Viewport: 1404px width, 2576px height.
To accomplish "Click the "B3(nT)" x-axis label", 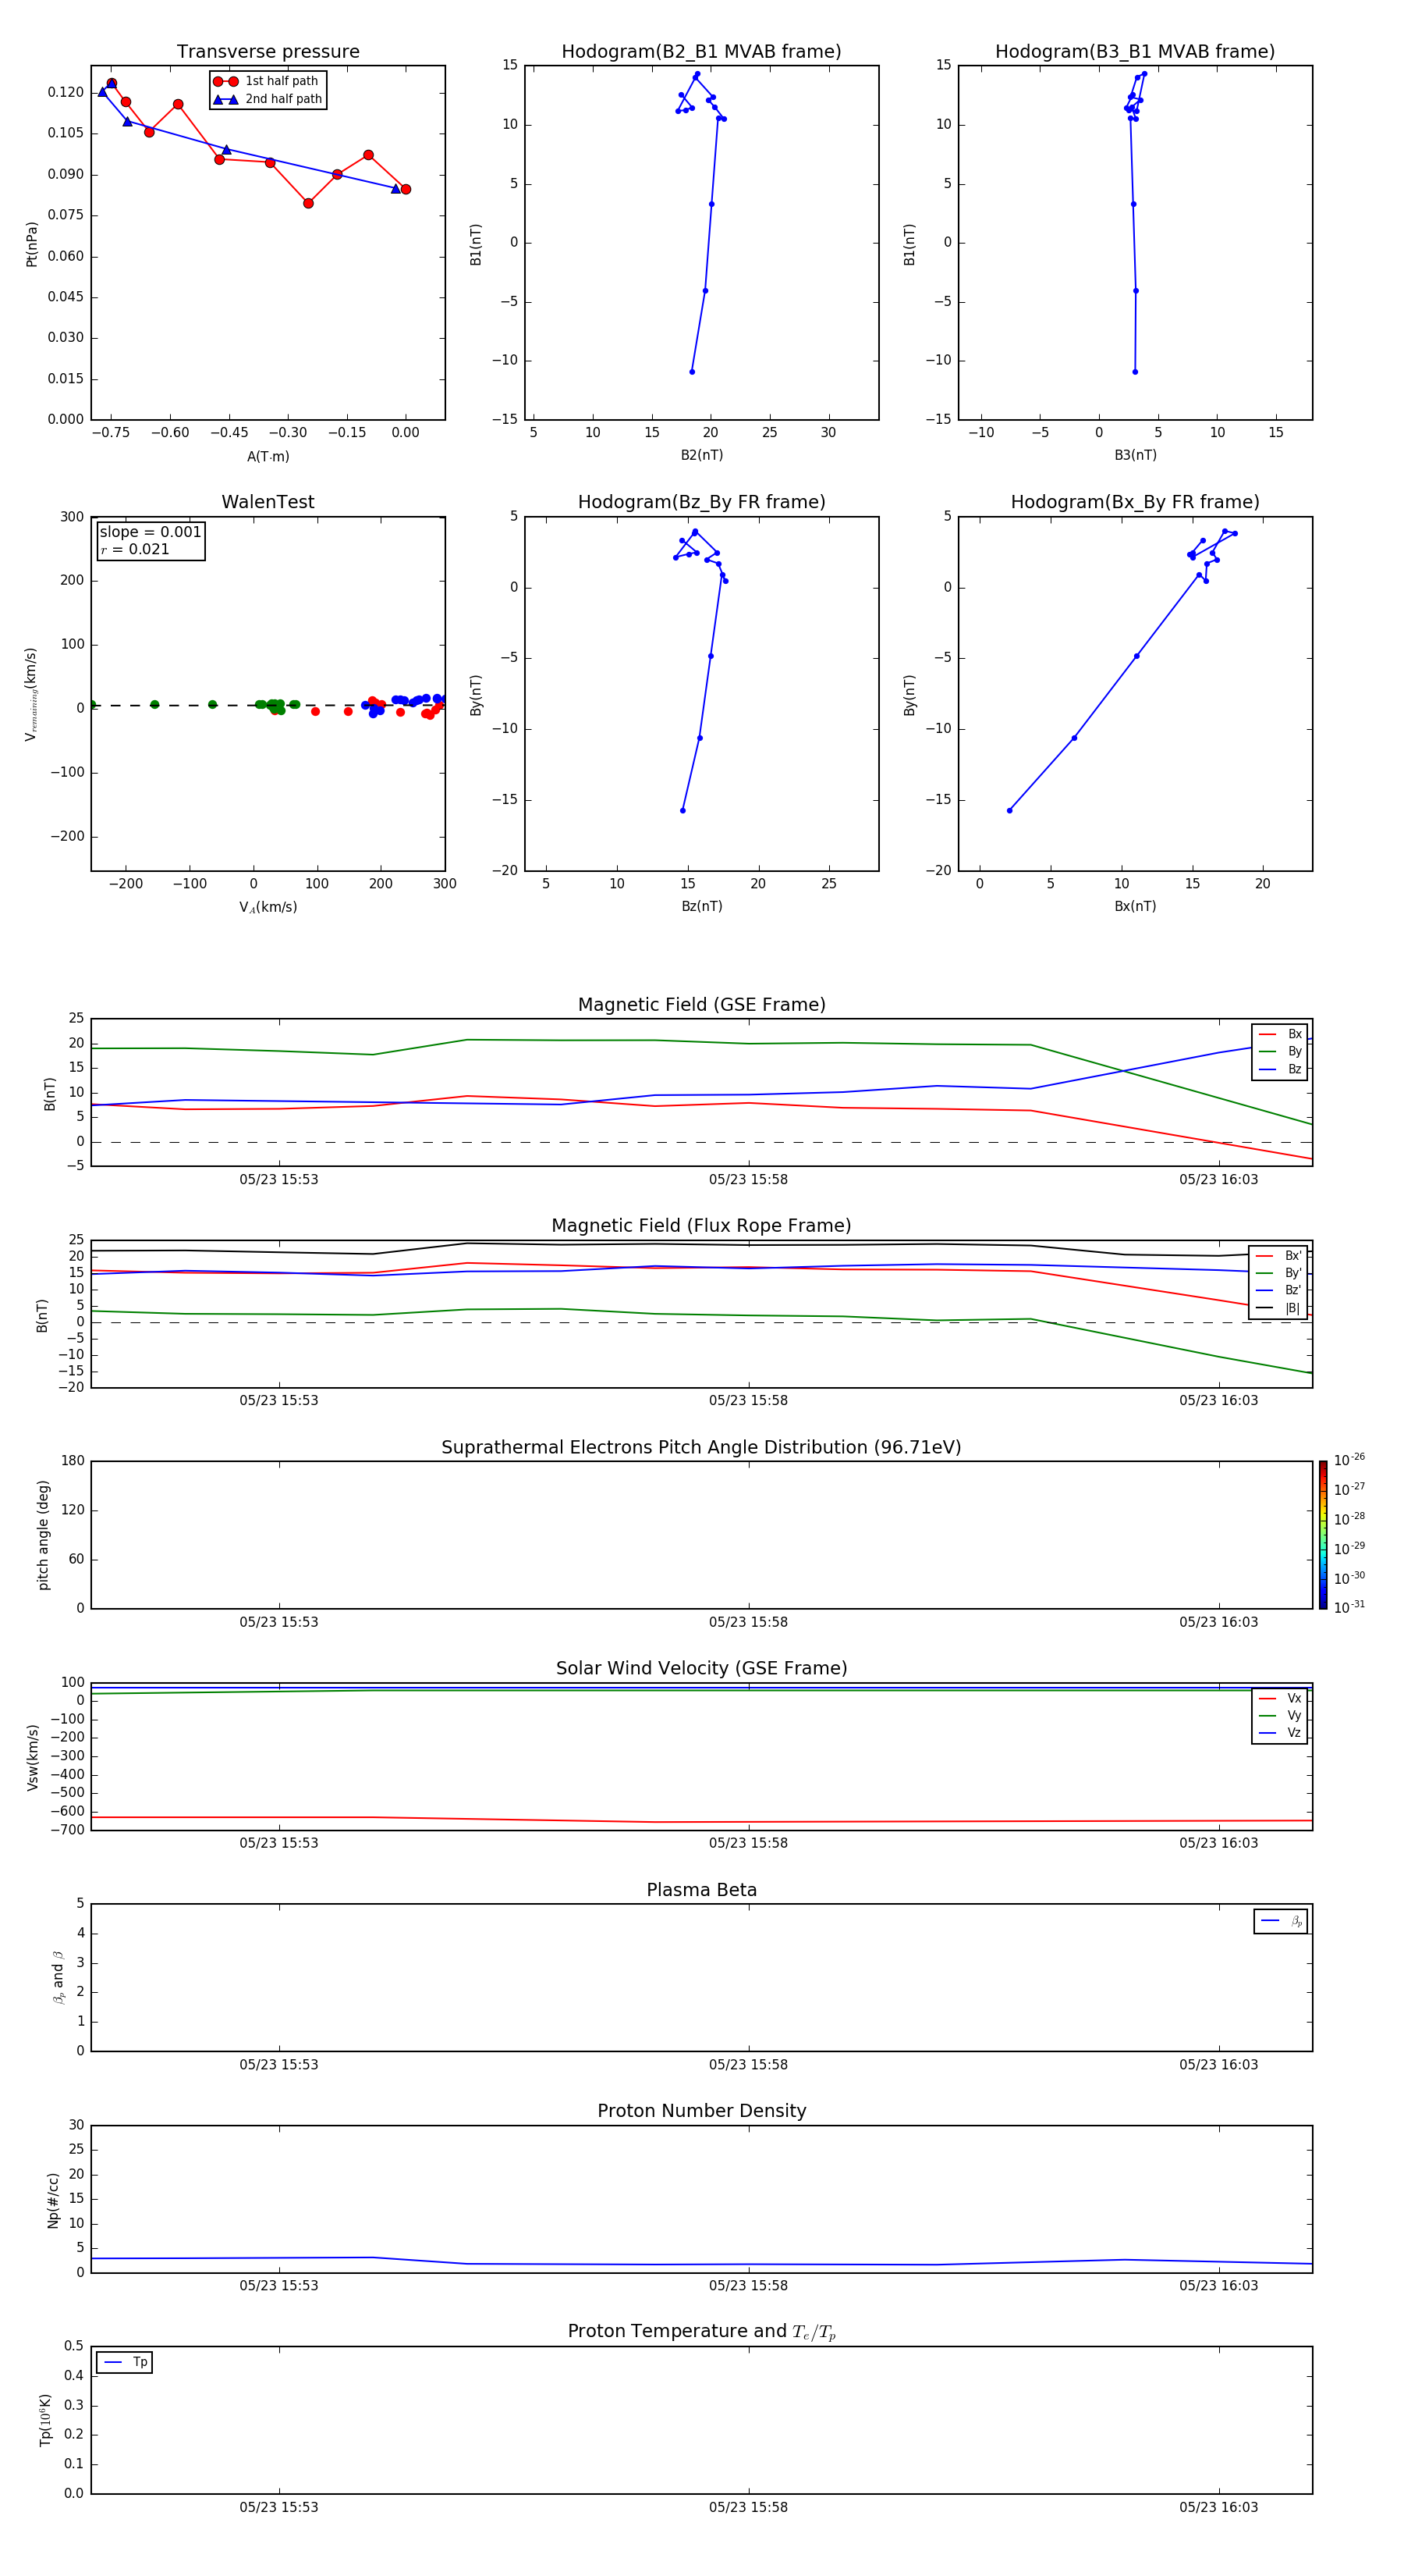I will point(1135,455).
